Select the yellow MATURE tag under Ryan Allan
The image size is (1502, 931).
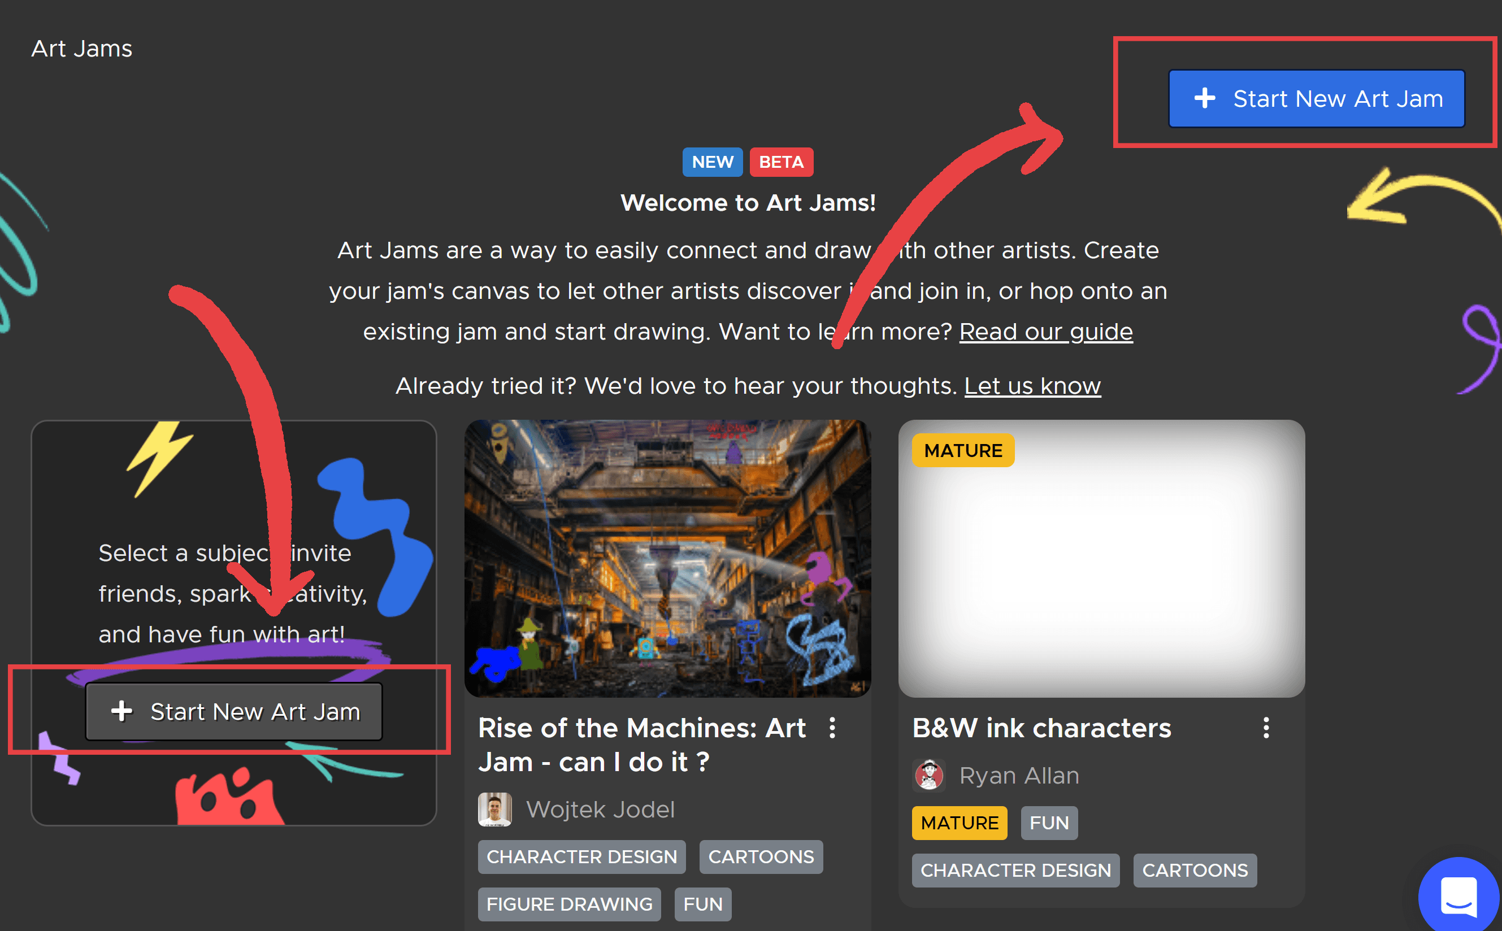click(x=959, y=823)
